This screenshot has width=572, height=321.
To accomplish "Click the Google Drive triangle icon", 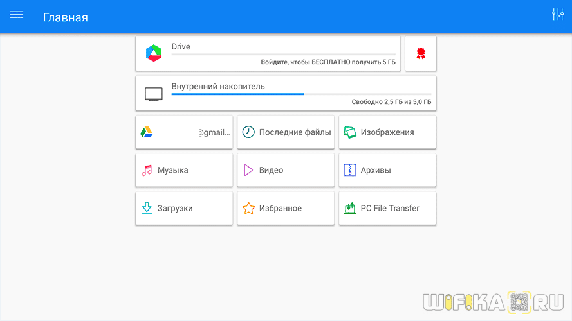I will (147, 132).
